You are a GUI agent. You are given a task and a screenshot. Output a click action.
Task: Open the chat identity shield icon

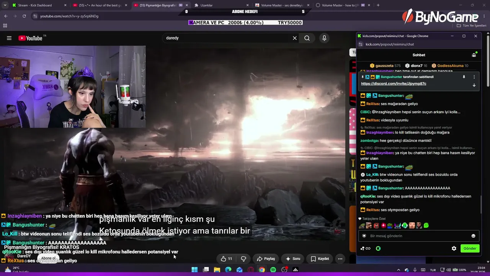click(364, 236)
